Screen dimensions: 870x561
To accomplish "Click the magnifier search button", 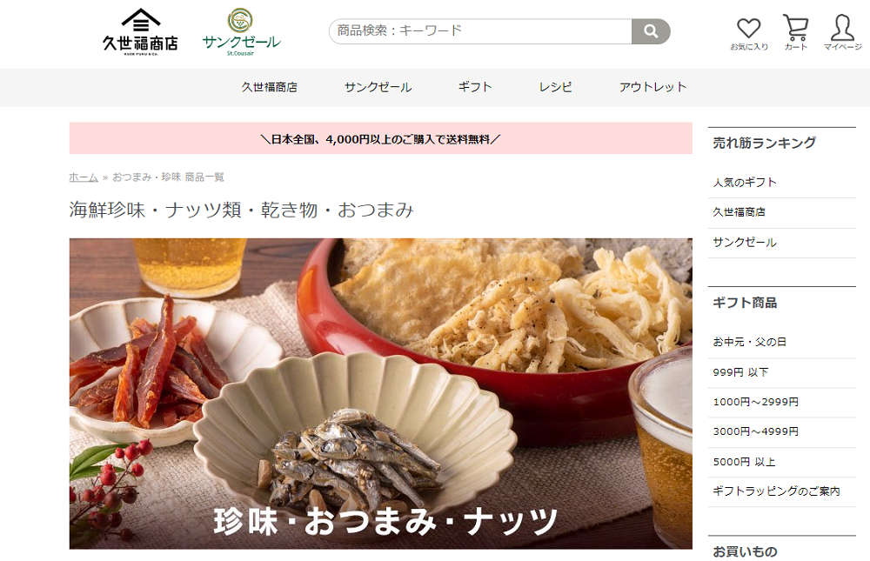I will [651, 31].
